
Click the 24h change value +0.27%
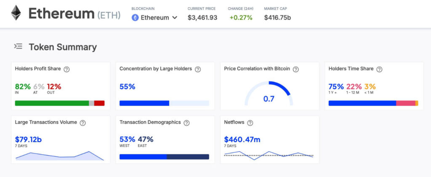point(241,18)
